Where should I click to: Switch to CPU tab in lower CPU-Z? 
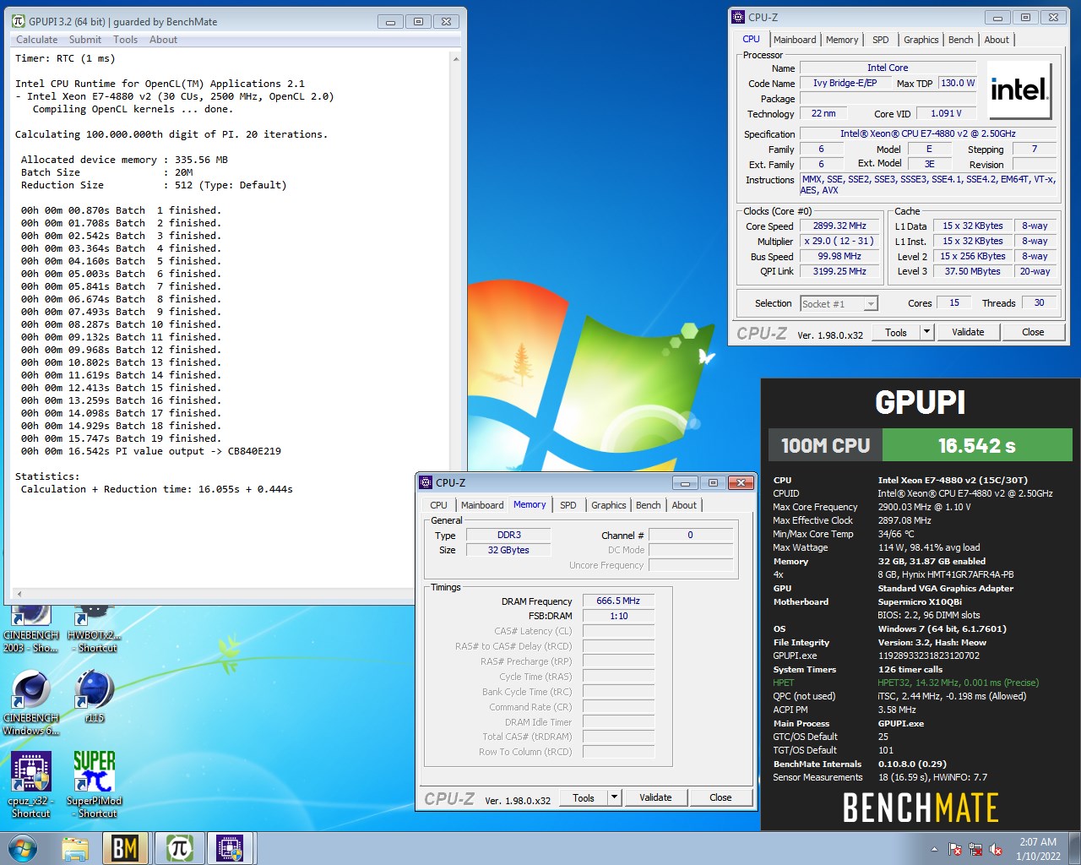(439, 505)
